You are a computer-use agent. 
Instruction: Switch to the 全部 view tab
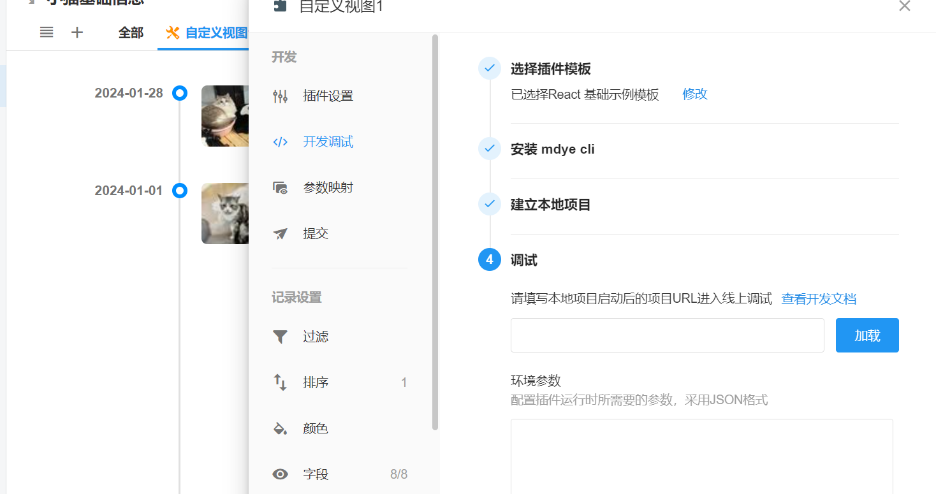(131, 33)
